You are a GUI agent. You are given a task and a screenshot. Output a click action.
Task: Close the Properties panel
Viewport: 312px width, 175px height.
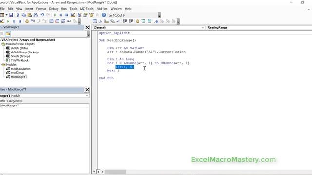click(87, 89)
